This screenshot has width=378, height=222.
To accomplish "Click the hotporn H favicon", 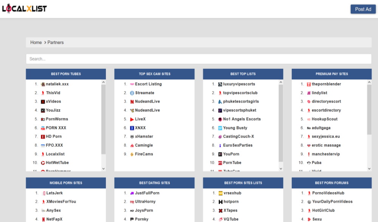I will coord(220,202).
